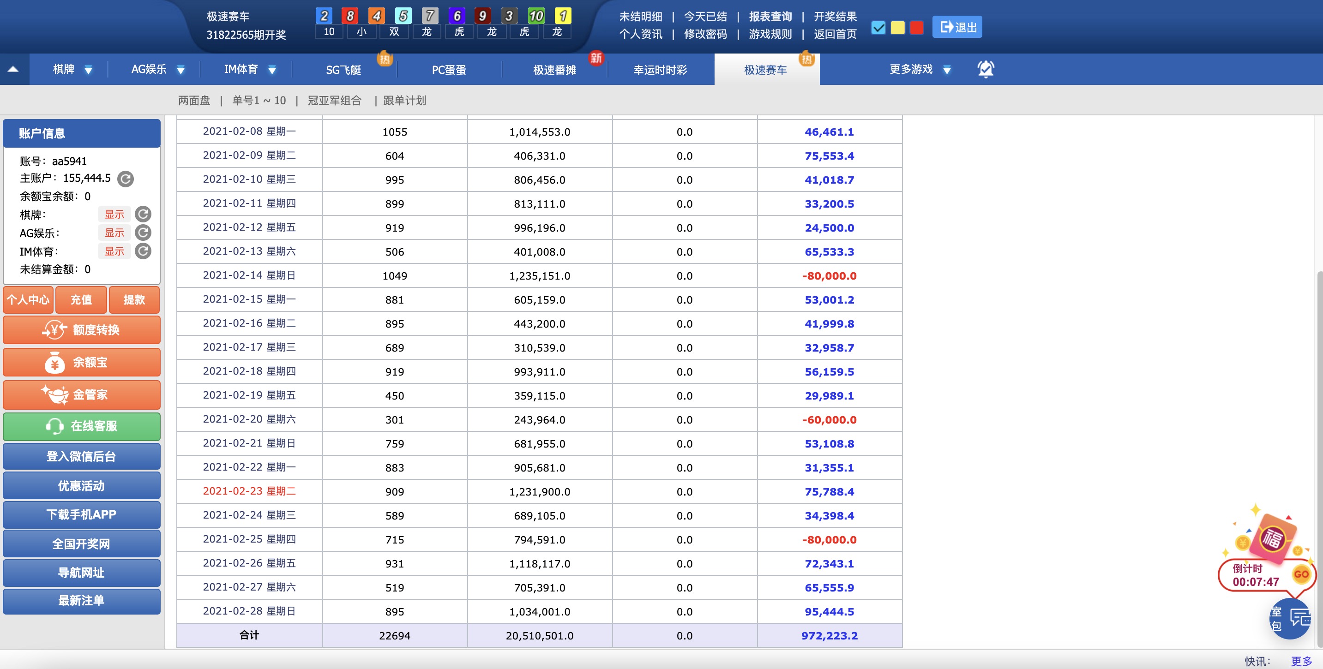Switch to 跟单计划 sub-tab
This screenshot has height=669, width=1323.
[405, 101]
